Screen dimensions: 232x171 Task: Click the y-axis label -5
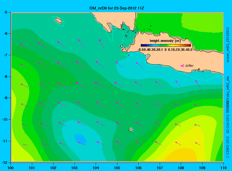5,12
